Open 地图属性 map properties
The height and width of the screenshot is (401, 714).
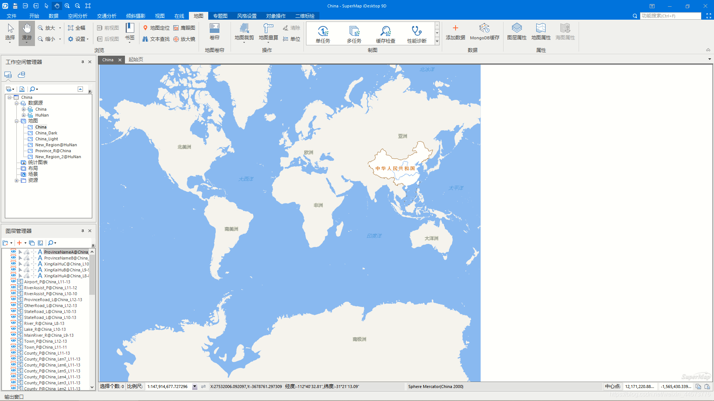click(541, 32)
